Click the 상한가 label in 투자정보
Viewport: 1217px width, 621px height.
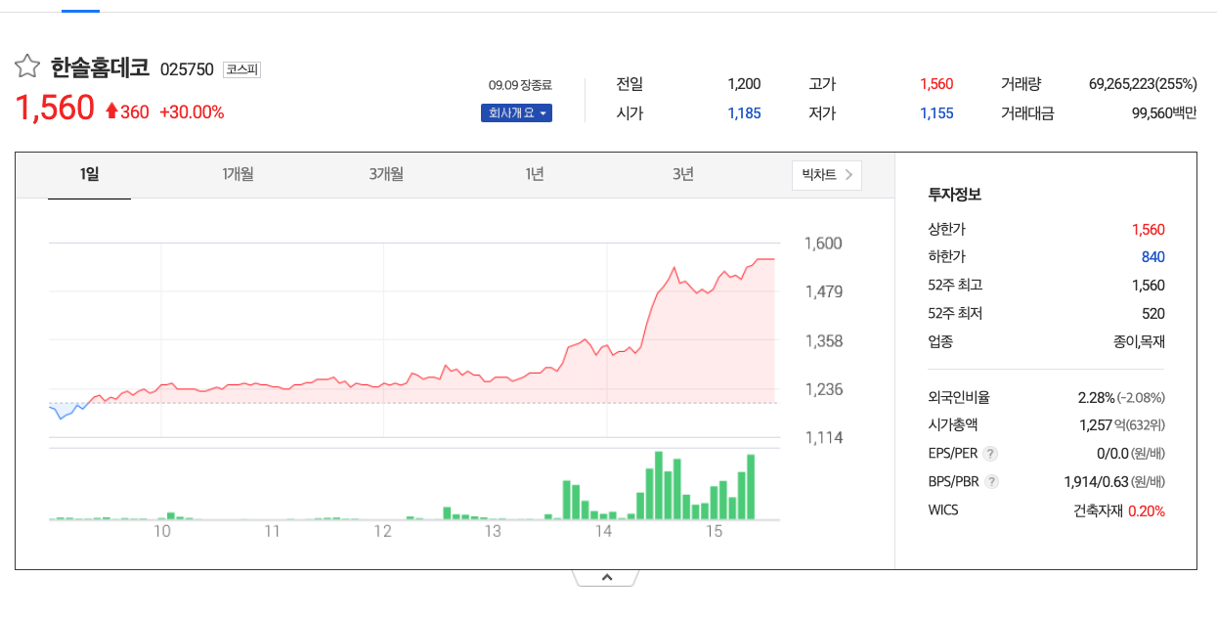point(946,230)
